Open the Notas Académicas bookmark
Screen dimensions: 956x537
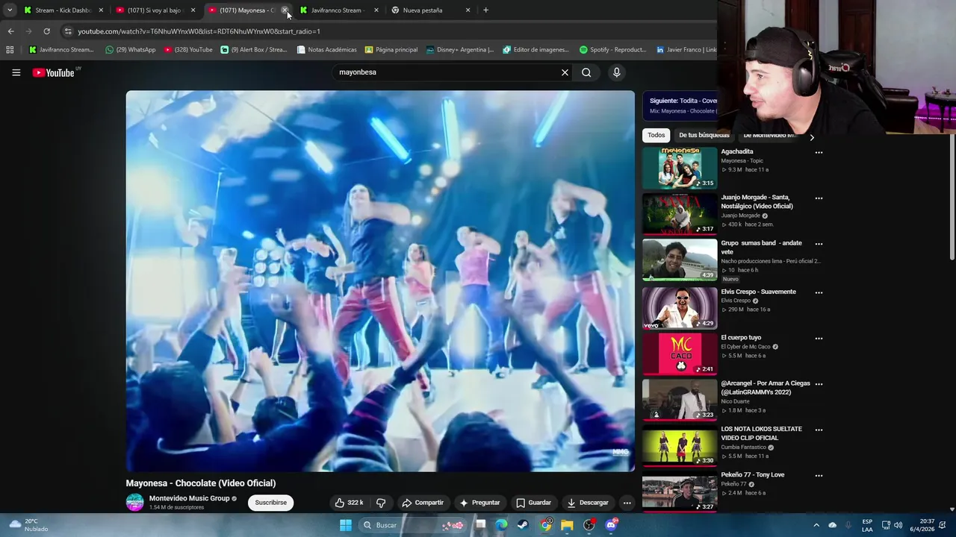click(x=327, y=50)
